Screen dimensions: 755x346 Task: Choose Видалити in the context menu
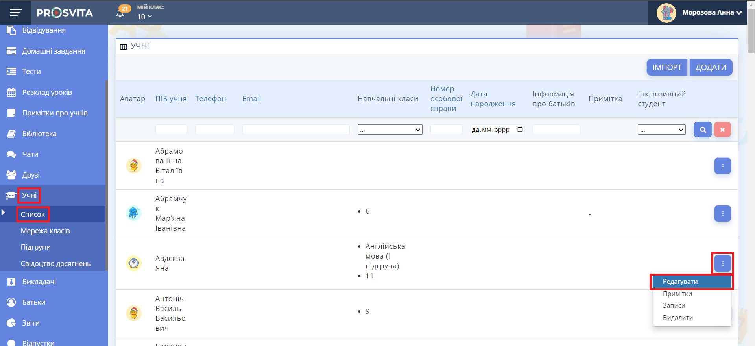coord(678,318)
